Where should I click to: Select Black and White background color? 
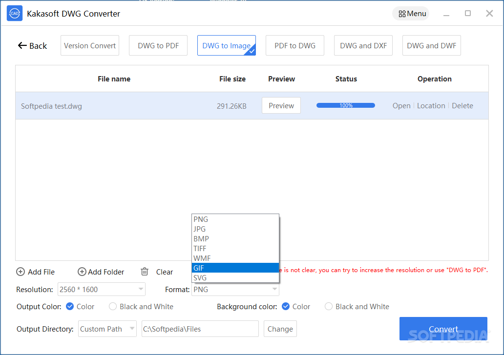329,306
